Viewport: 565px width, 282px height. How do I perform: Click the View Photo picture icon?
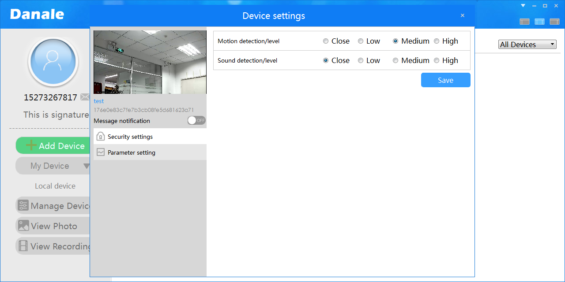[23, 226]
